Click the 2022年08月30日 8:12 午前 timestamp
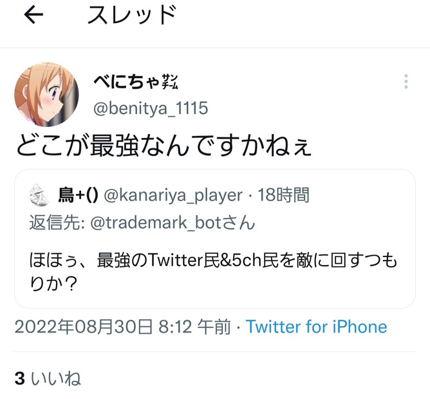Viewport: 430px width, 399px height. [x=122, y=327]
